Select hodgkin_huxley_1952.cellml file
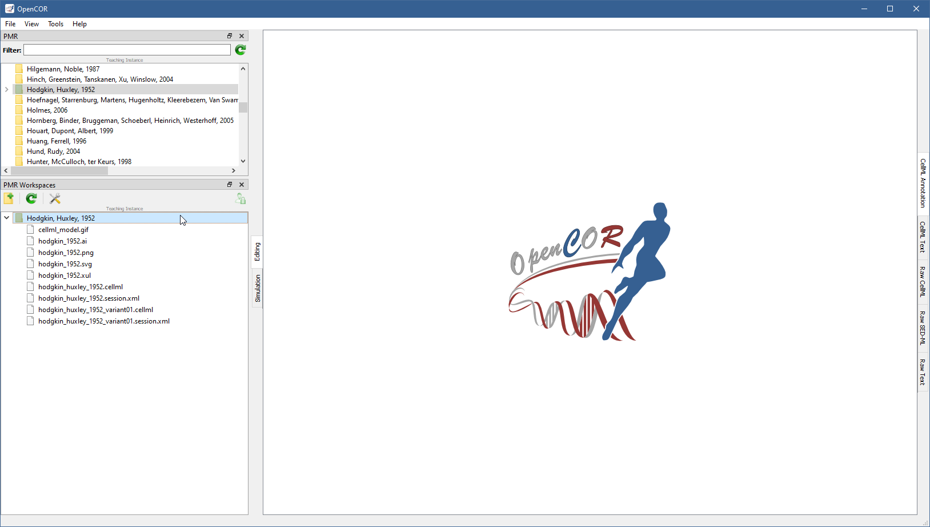 pos(81,287)
